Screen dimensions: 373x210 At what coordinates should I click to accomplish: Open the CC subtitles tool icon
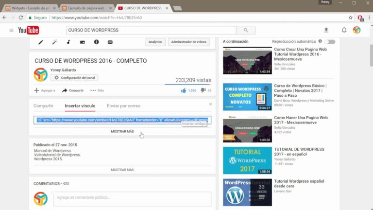tap(110, 42)
